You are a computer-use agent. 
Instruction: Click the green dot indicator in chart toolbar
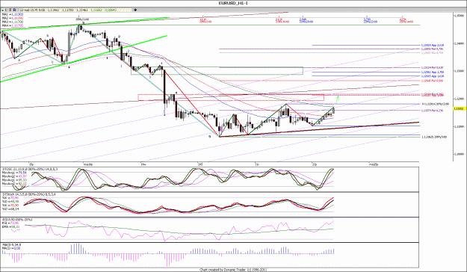click(x=3, y=10)
